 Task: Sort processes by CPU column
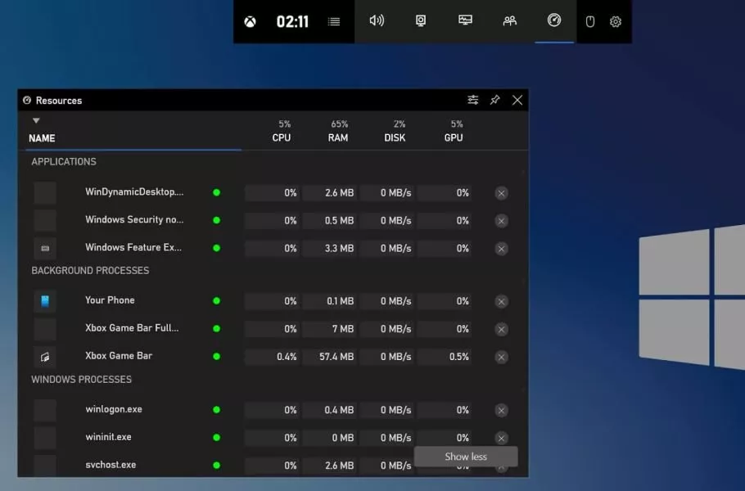click(282, 137)
